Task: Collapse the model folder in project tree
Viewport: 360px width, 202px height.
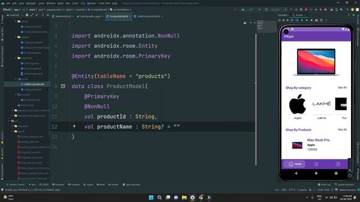Action: (x=16, y=79)
